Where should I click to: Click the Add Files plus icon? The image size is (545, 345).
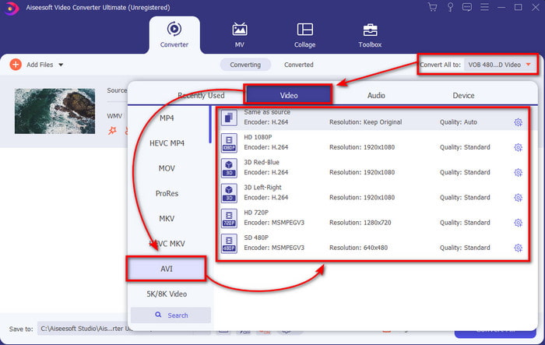coord(16,65)
